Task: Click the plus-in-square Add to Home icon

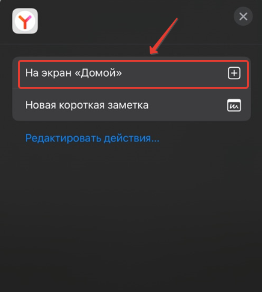Action: (234, 73)
